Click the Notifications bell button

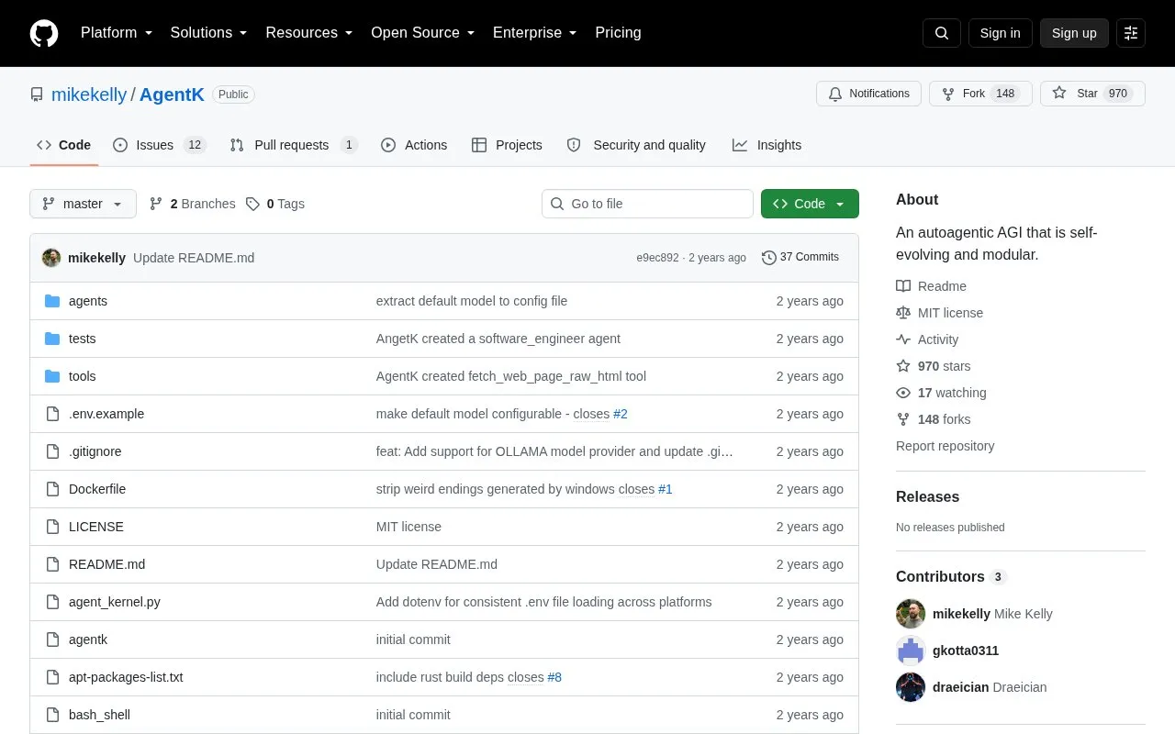coord(868,94)
